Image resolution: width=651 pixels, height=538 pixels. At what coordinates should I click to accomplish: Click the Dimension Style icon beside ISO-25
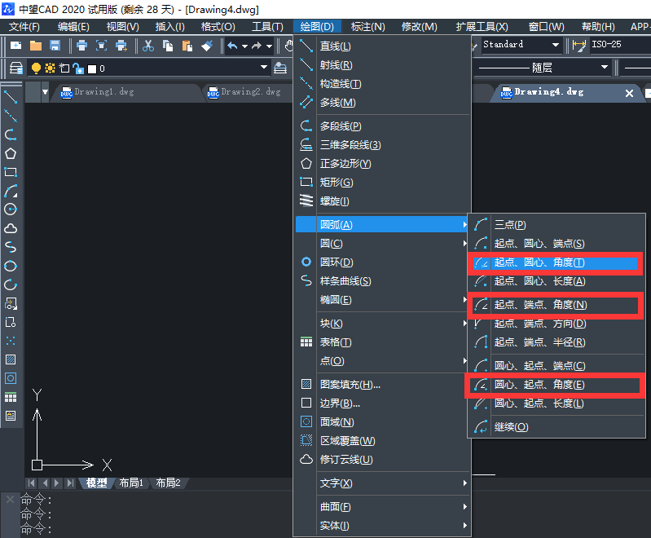(x=579, y=45)
